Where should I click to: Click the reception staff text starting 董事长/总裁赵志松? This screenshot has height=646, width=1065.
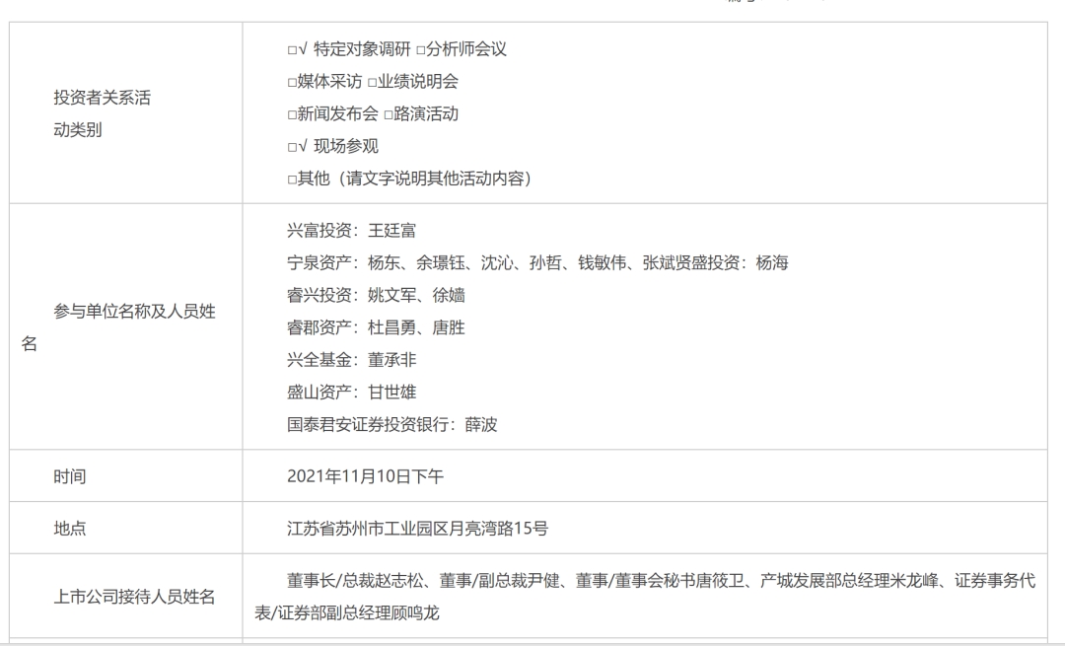(645, 597)
